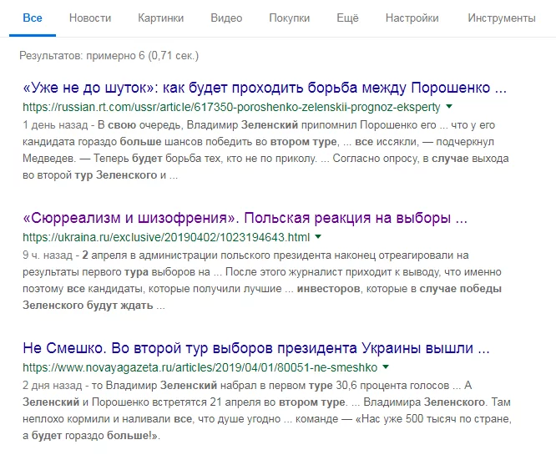
Task: Open the Не Смешко result headline
Action: pos(256,348)
